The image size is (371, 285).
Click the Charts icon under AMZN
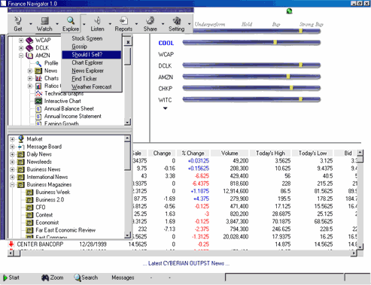[38, 78]
